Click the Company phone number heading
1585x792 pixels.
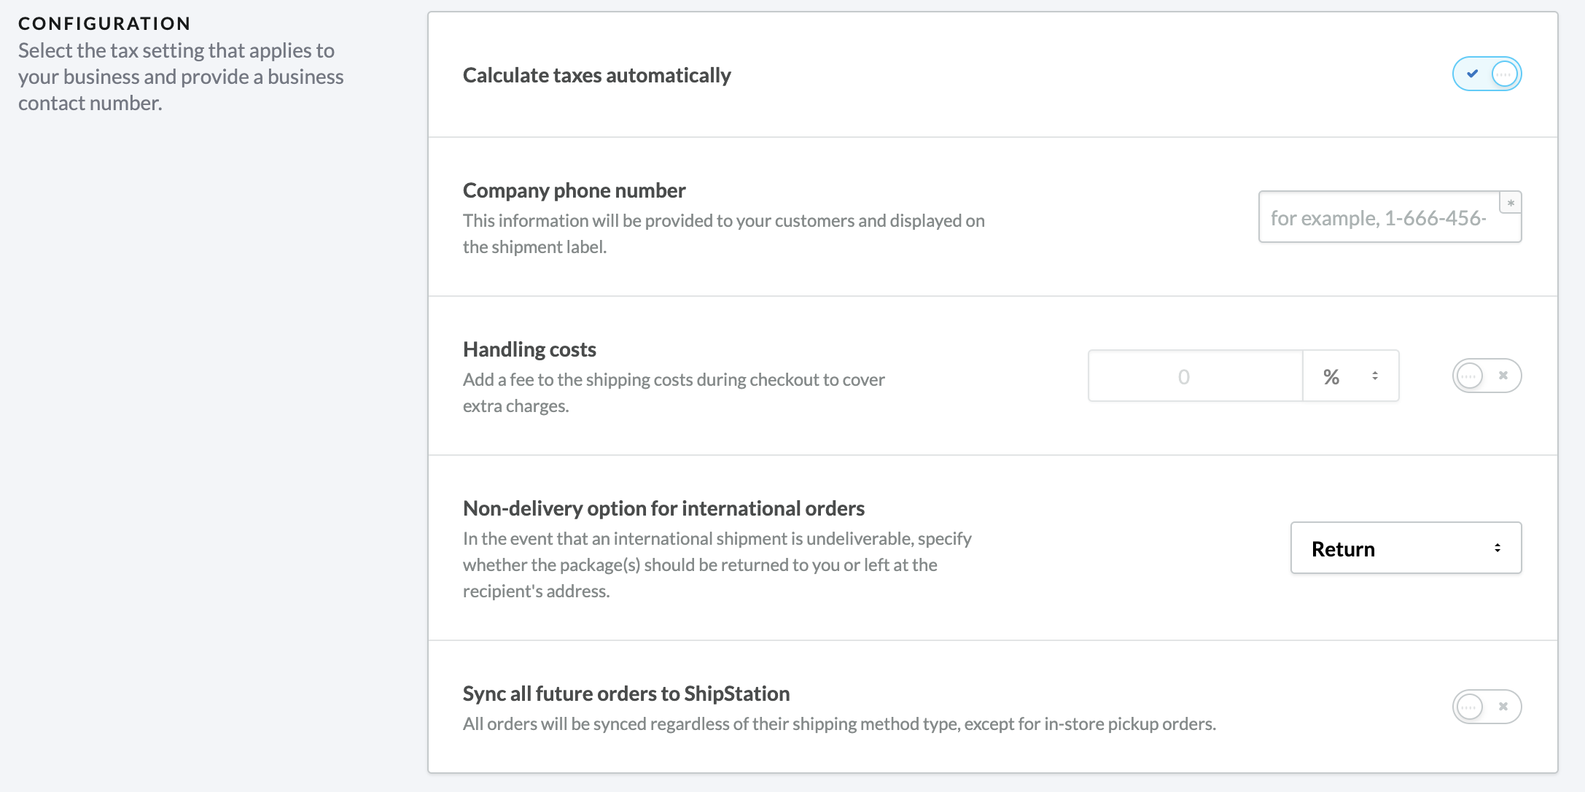tap(574, 190)
